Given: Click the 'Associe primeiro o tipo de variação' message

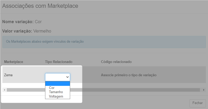Looking at the screenshot, I should 129,75.
